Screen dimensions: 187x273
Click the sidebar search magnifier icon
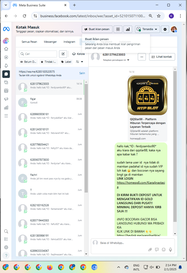tap(6, 232)
